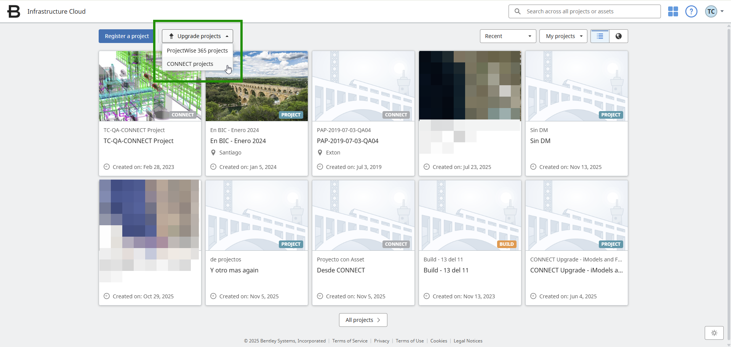
Task: Click the Exton location pin icon
Action: coord(320,153)
